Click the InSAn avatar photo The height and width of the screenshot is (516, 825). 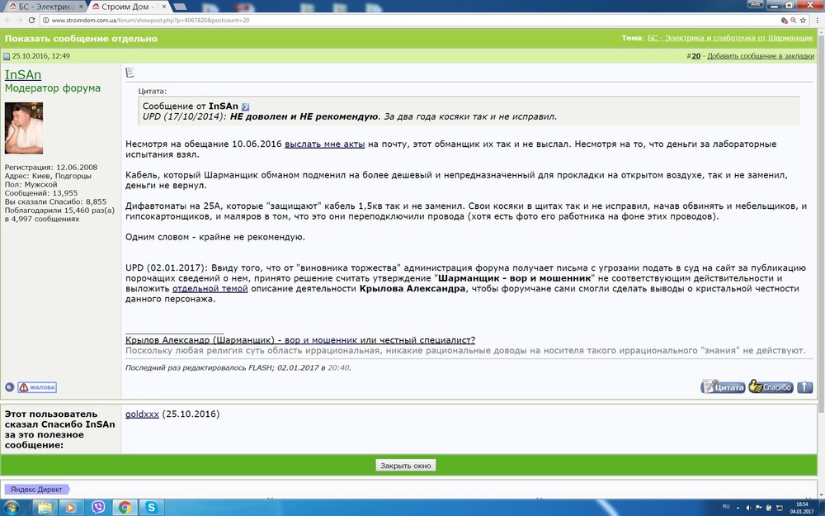(x=24, y=128)
